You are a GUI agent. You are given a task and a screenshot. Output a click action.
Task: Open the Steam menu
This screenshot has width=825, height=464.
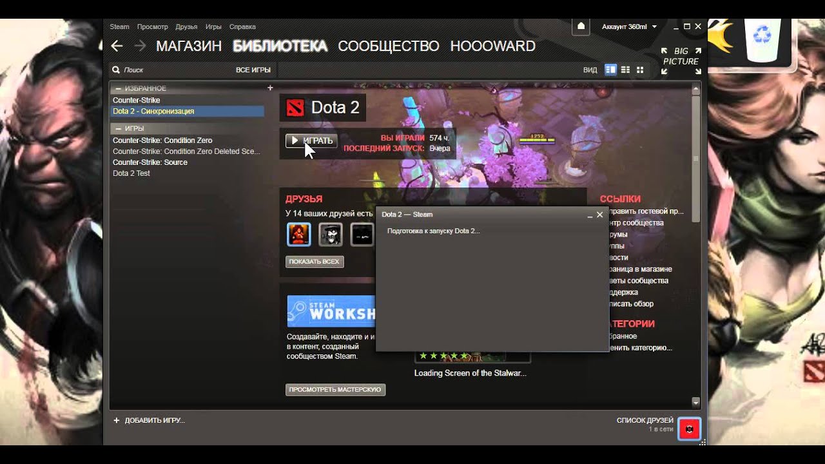point(119,27)
